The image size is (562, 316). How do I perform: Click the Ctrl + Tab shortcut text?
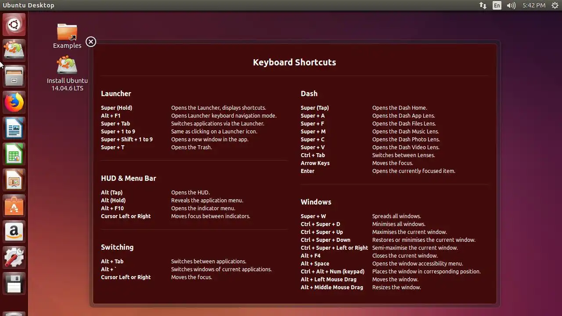coord(313,155)
